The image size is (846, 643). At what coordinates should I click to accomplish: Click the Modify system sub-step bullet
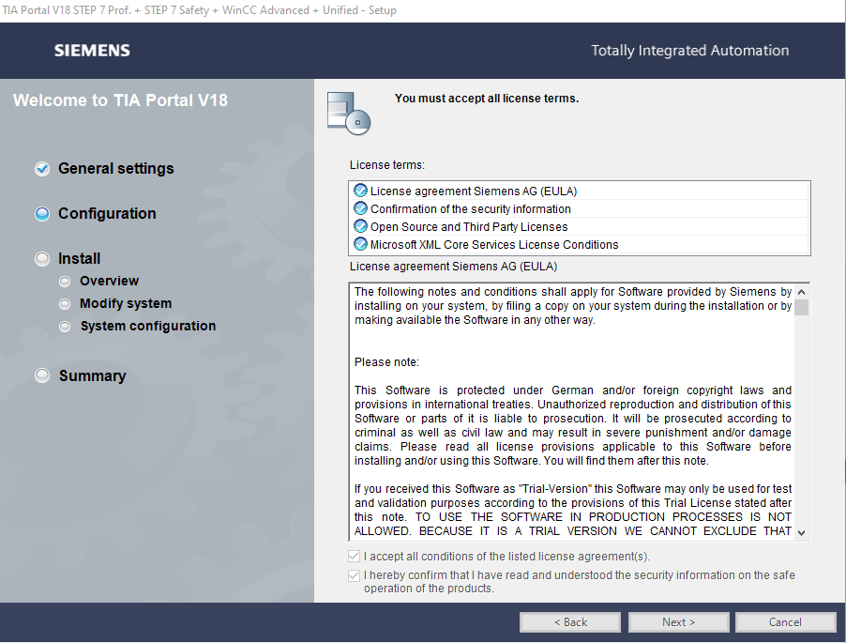pos(65,304)
